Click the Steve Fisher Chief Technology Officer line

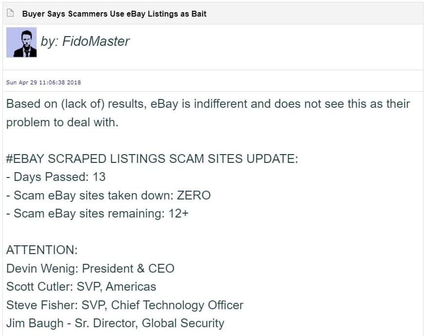pos(124,305)
